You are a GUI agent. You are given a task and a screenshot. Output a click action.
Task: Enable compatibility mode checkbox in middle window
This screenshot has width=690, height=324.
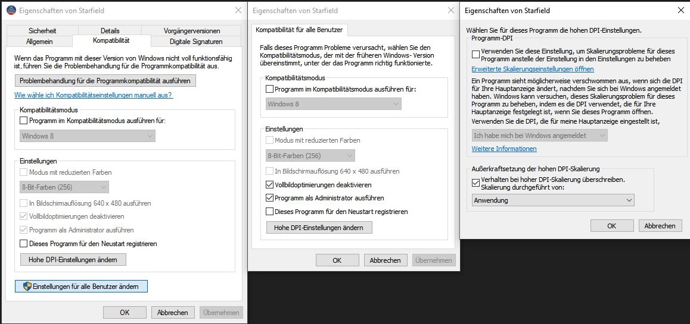[270, 89]
